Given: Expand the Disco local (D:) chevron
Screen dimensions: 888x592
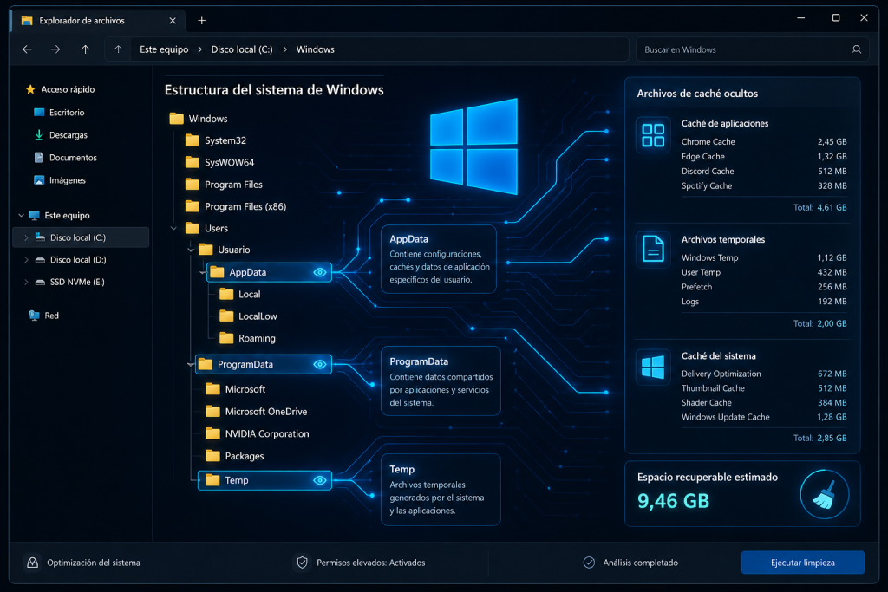Looking at the screenshot, I should coord(26,260).
